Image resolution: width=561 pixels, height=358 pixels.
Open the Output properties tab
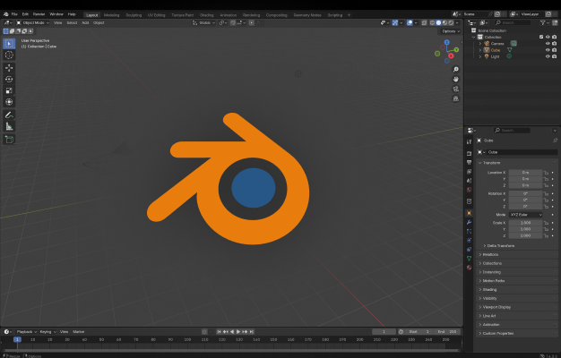click(x=469, y=162)
